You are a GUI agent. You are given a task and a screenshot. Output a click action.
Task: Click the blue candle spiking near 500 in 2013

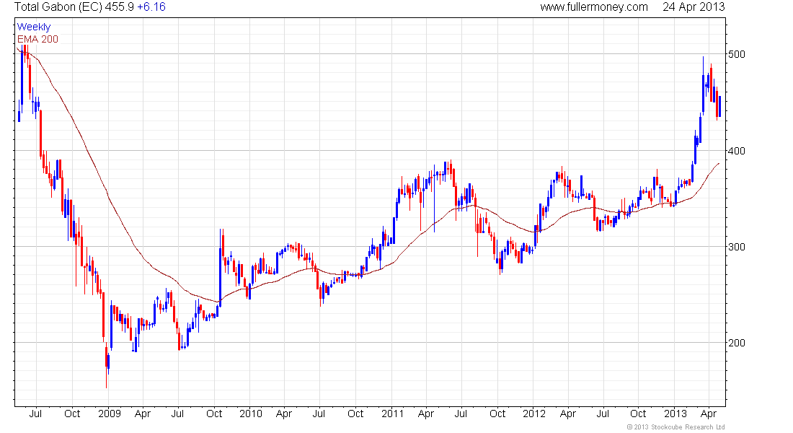pyautogui.click(x=703, y=85)
